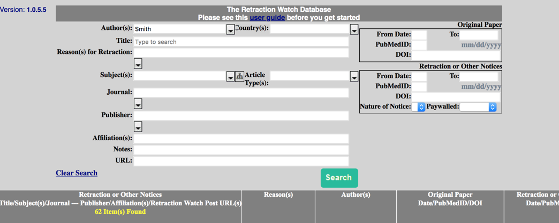Image resolution: width=559 pixels, height=223 pixels.
Task: Open the Article Type(s) dropdown arrow
Action: pyautogui.click(x=354, y=77)
